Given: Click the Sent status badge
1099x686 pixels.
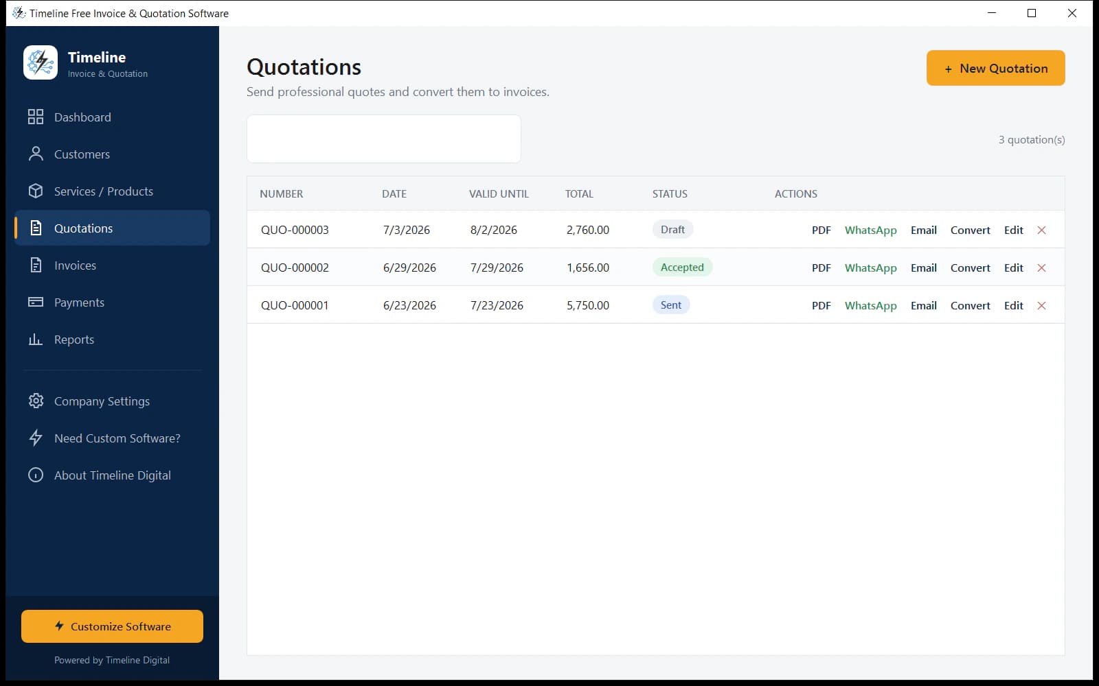Looking at the screenshot, I should [671, 305].
